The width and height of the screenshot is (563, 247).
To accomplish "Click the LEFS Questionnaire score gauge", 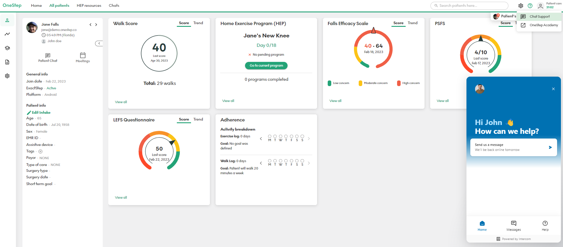I will pyautogui.click(x=159, y=150).
